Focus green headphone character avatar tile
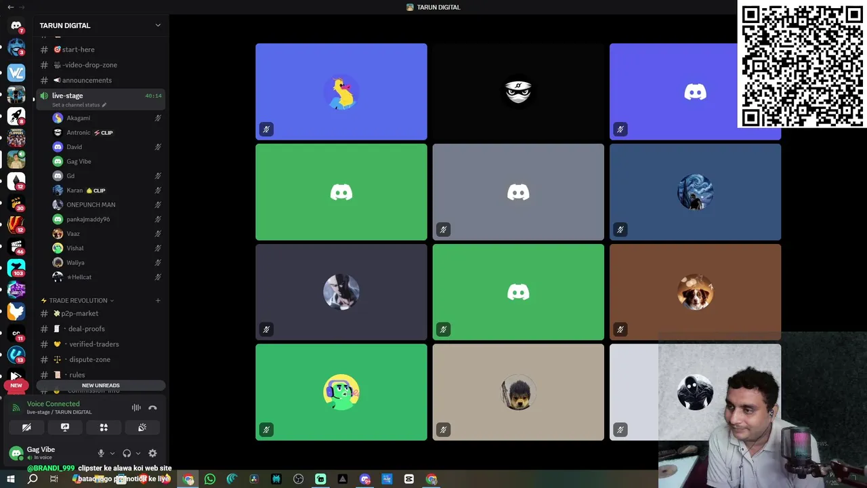Image resolution: width=867 pixels, height=488 pixels. click(x=341, y=392)
